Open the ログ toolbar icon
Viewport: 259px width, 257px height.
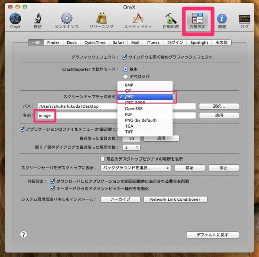(x=244, y=21)
